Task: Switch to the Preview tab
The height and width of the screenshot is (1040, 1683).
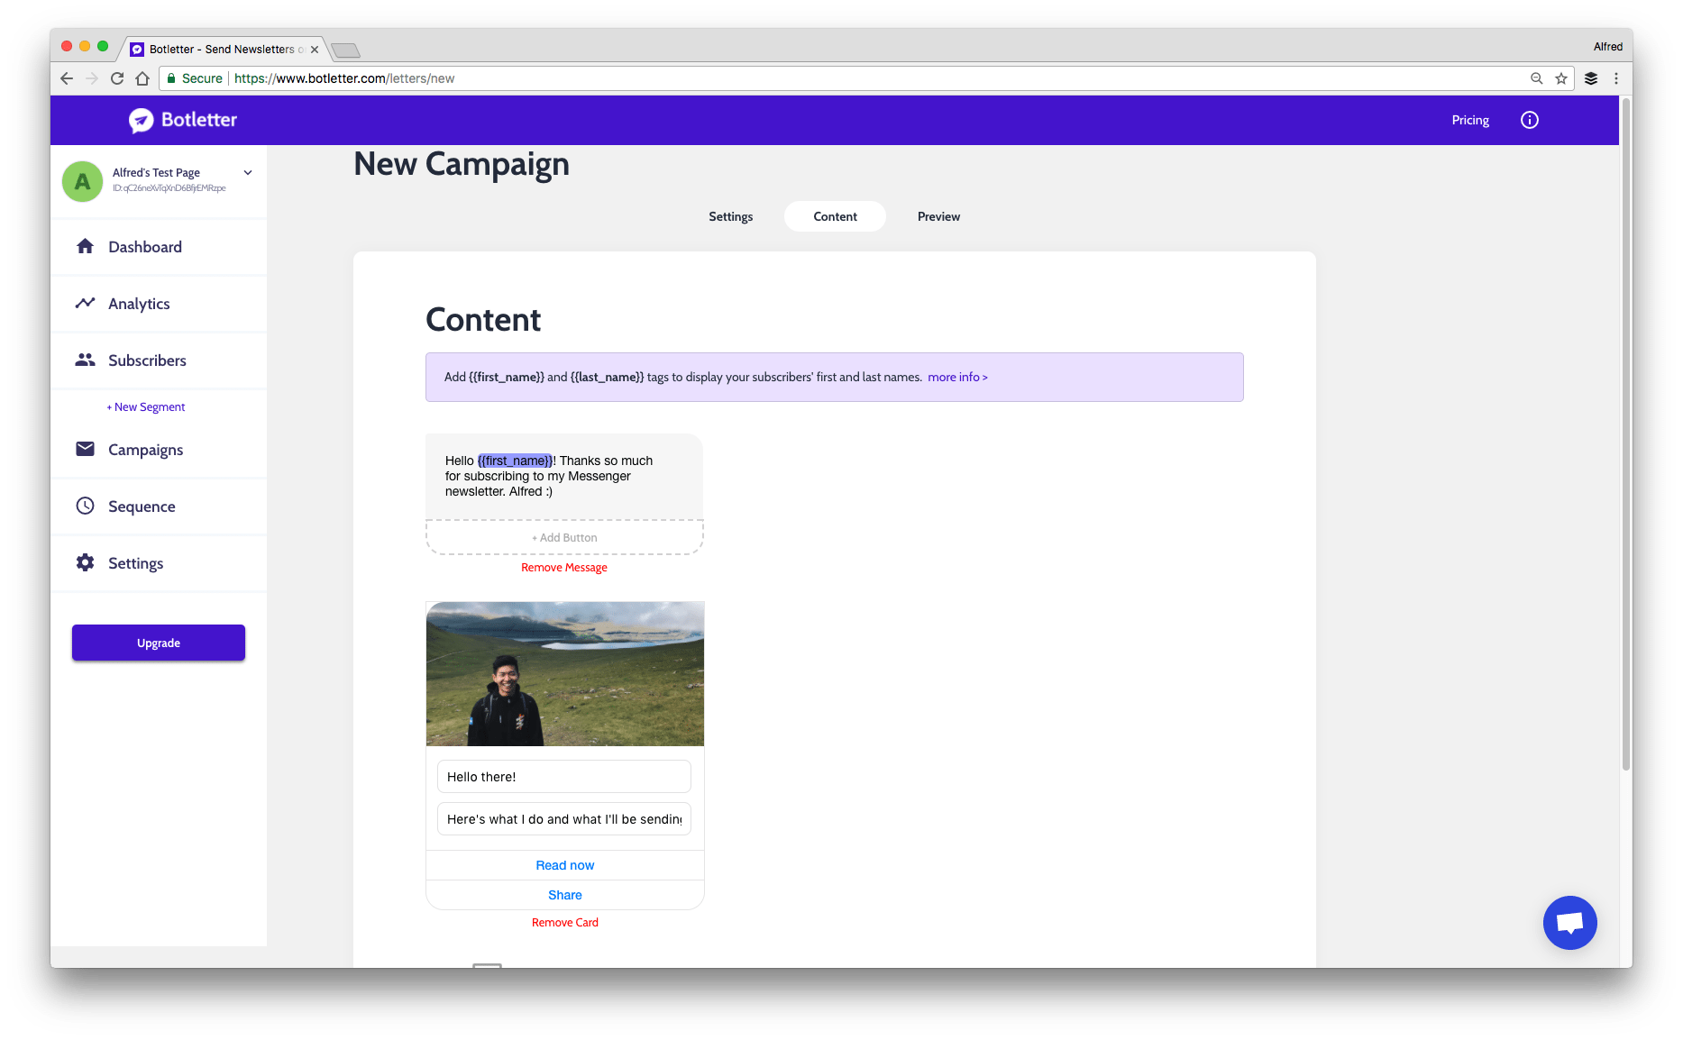Action: 938,216
